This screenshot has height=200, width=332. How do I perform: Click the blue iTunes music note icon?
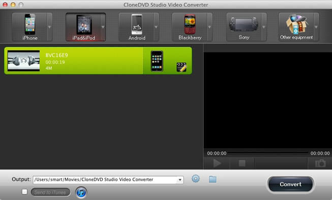81,192
